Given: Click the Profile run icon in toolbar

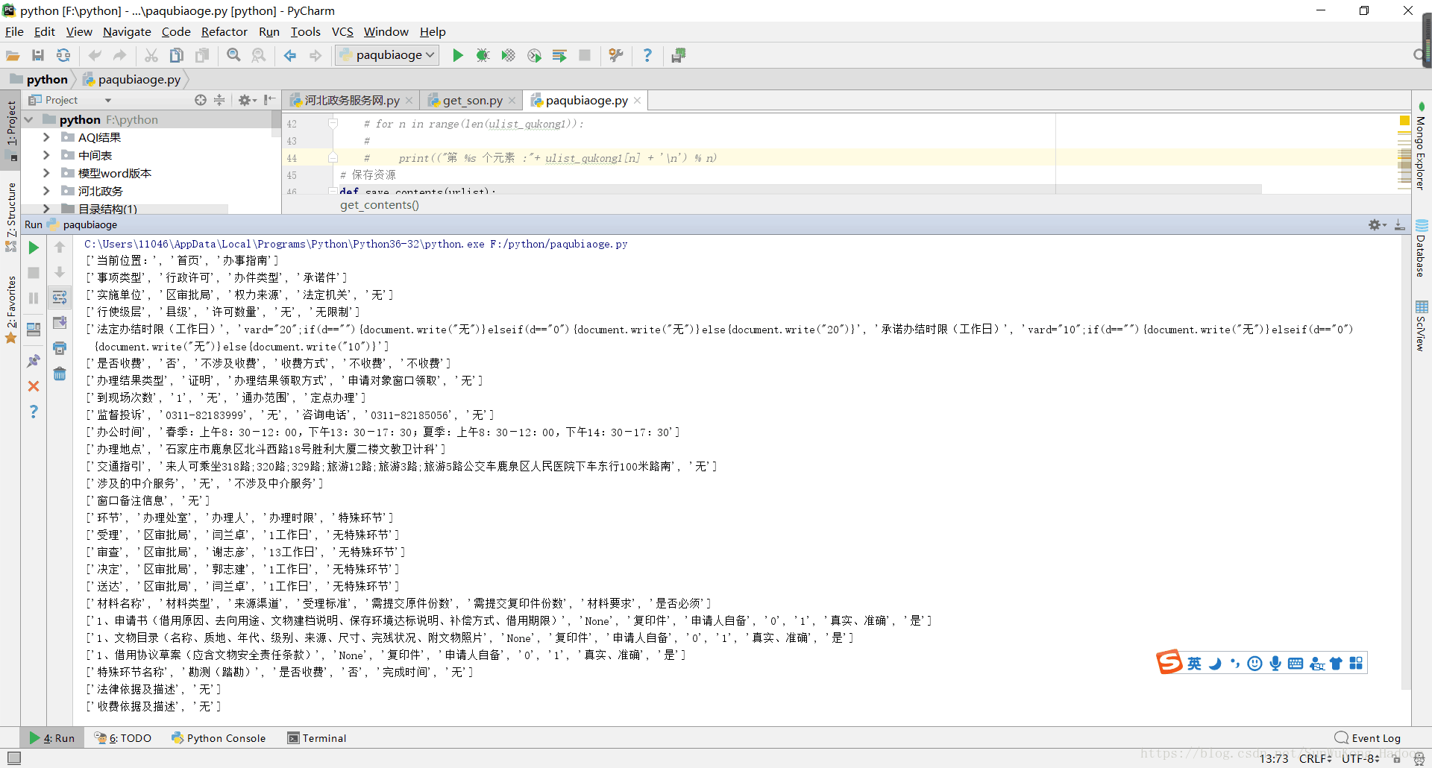Looking at the screenshot, I should click(x=534, y=55).
